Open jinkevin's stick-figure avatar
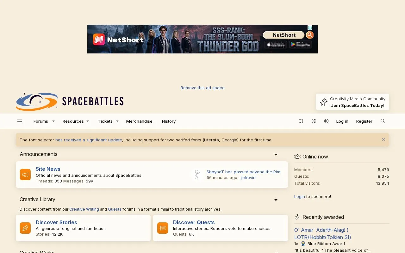This screenshot has width=405, height=253. click(197, 175)
